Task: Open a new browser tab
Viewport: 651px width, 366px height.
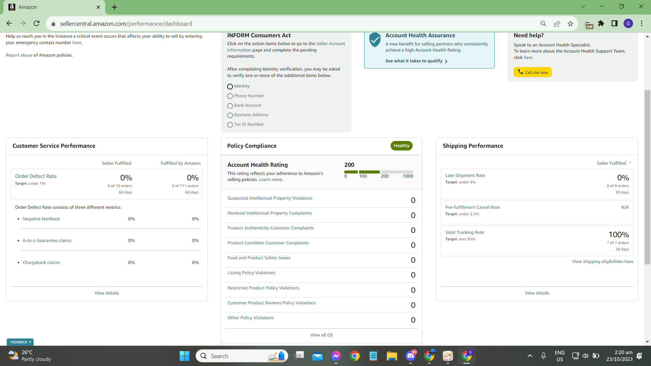Action: (x=114, y=7)
